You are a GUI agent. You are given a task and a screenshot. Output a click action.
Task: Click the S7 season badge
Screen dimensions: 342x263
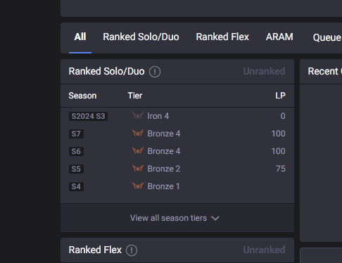[x=76, y=134]
